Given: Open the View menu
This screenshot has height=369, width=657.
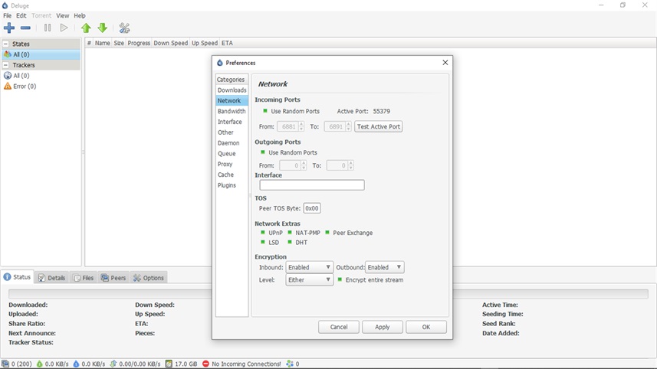Looking at the screenshot, I should click(x=62, y=15).
